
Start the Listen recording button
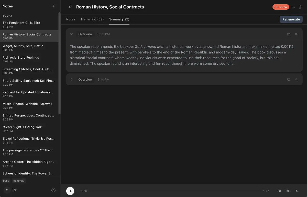coord(281,7)
